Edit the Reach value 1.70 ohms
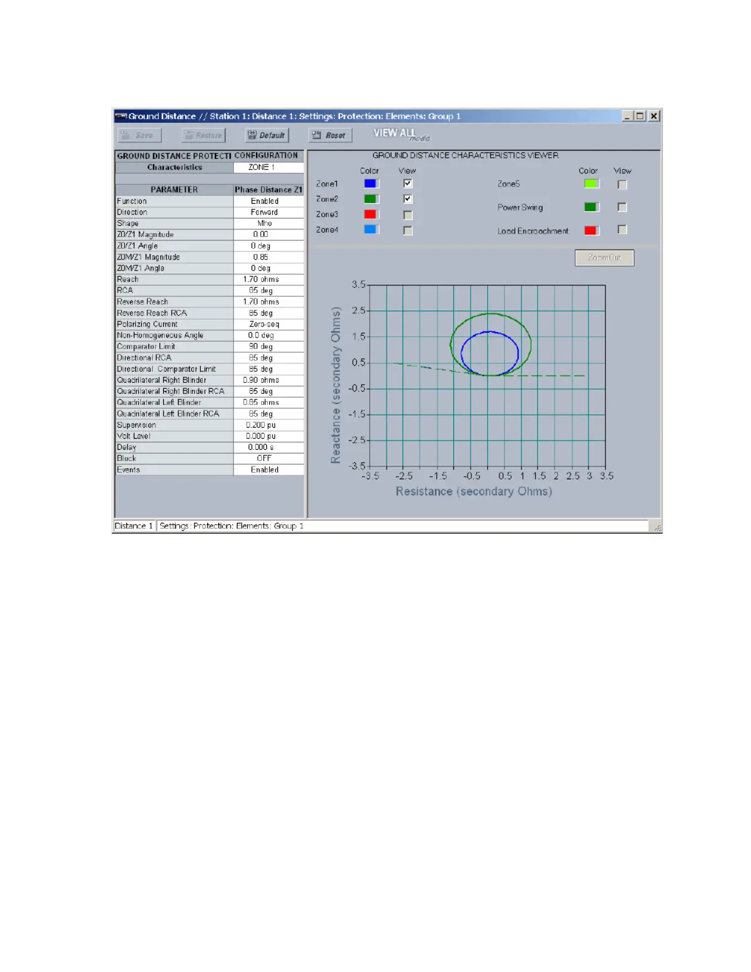This screenshot has width=751, height=972. point(269,279)
